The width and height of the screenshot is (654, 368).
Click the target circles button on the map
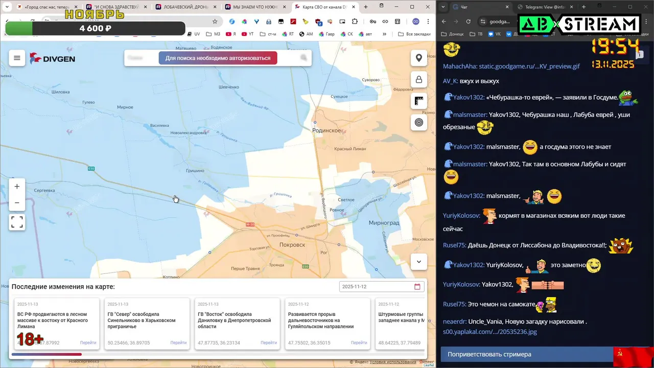point(419,122)
